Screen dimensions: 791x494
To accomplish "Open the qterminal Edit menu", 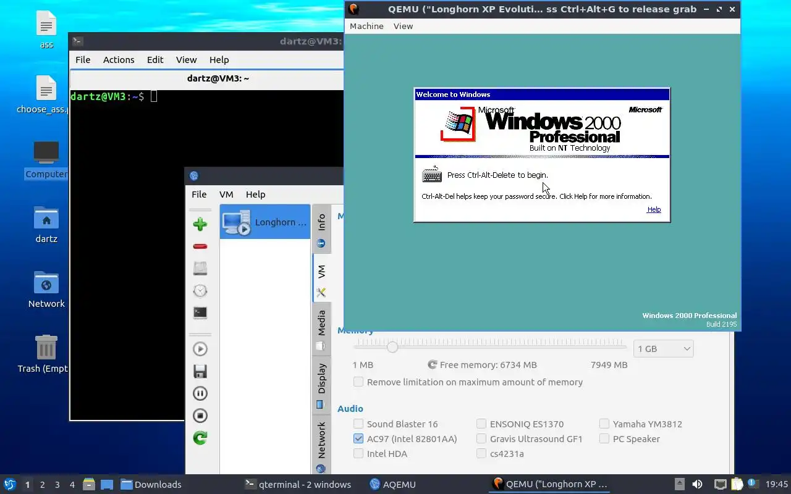I will (155, 59).
